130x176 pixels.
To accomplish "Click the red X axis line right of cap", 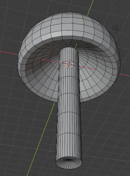I will [x=124, y=75].
